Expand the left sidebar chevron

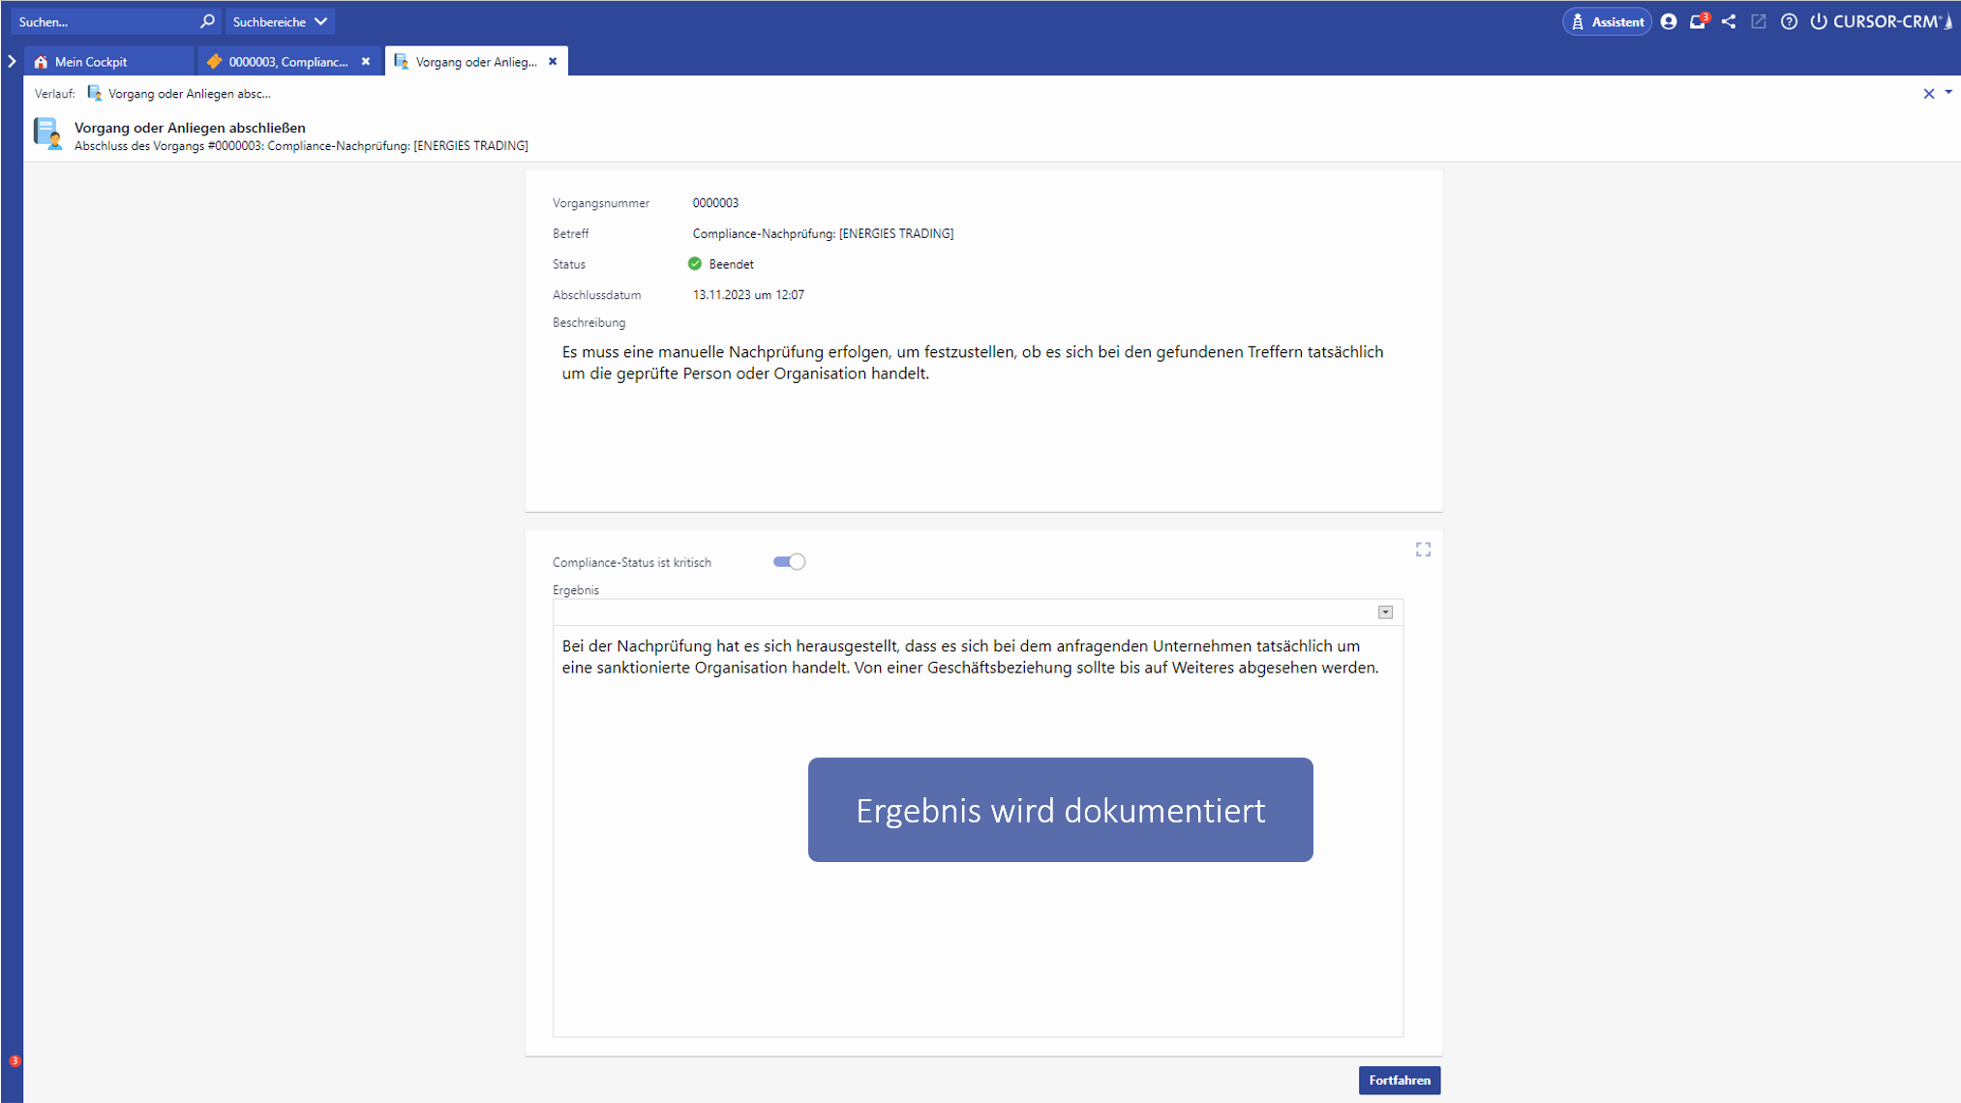point(12,61)
